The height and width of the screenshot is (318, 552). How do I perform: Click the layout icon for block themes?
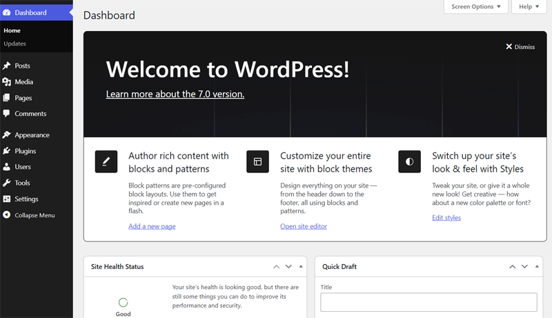click(257, 161)
